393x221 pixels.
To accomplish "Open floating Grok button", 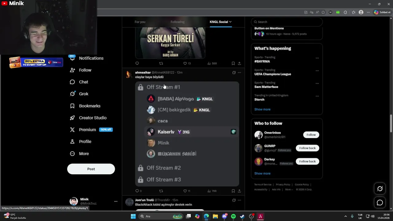I will click(x=380, y=189).
